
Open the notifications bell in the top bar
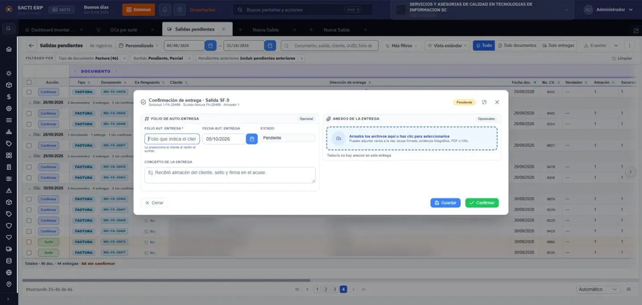(x=165, y=9)
